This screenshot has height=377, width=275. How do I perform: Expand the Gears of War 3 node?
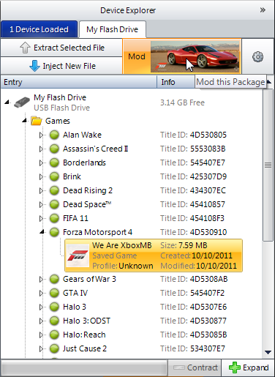(41, 279)
